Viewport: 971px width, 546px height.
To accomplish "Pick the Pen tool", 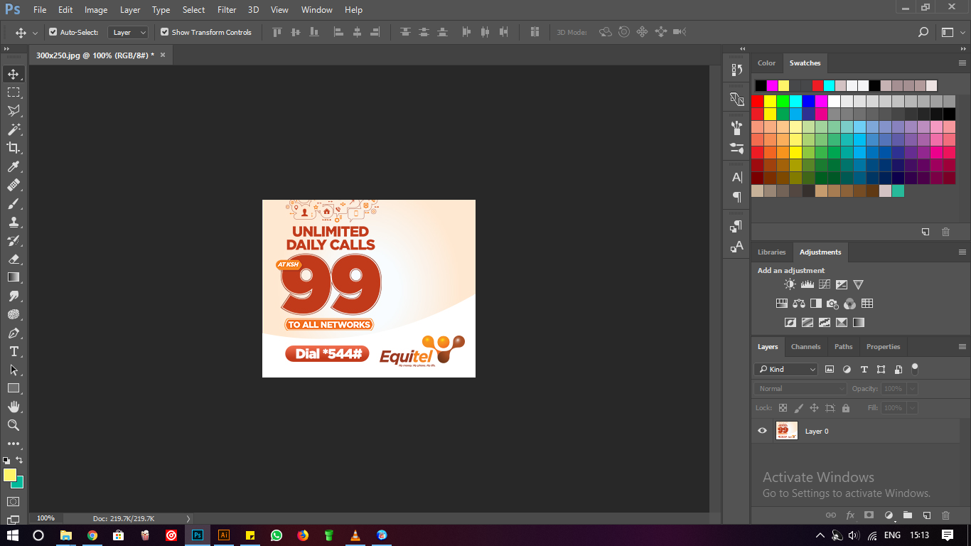I will [14, 333].
